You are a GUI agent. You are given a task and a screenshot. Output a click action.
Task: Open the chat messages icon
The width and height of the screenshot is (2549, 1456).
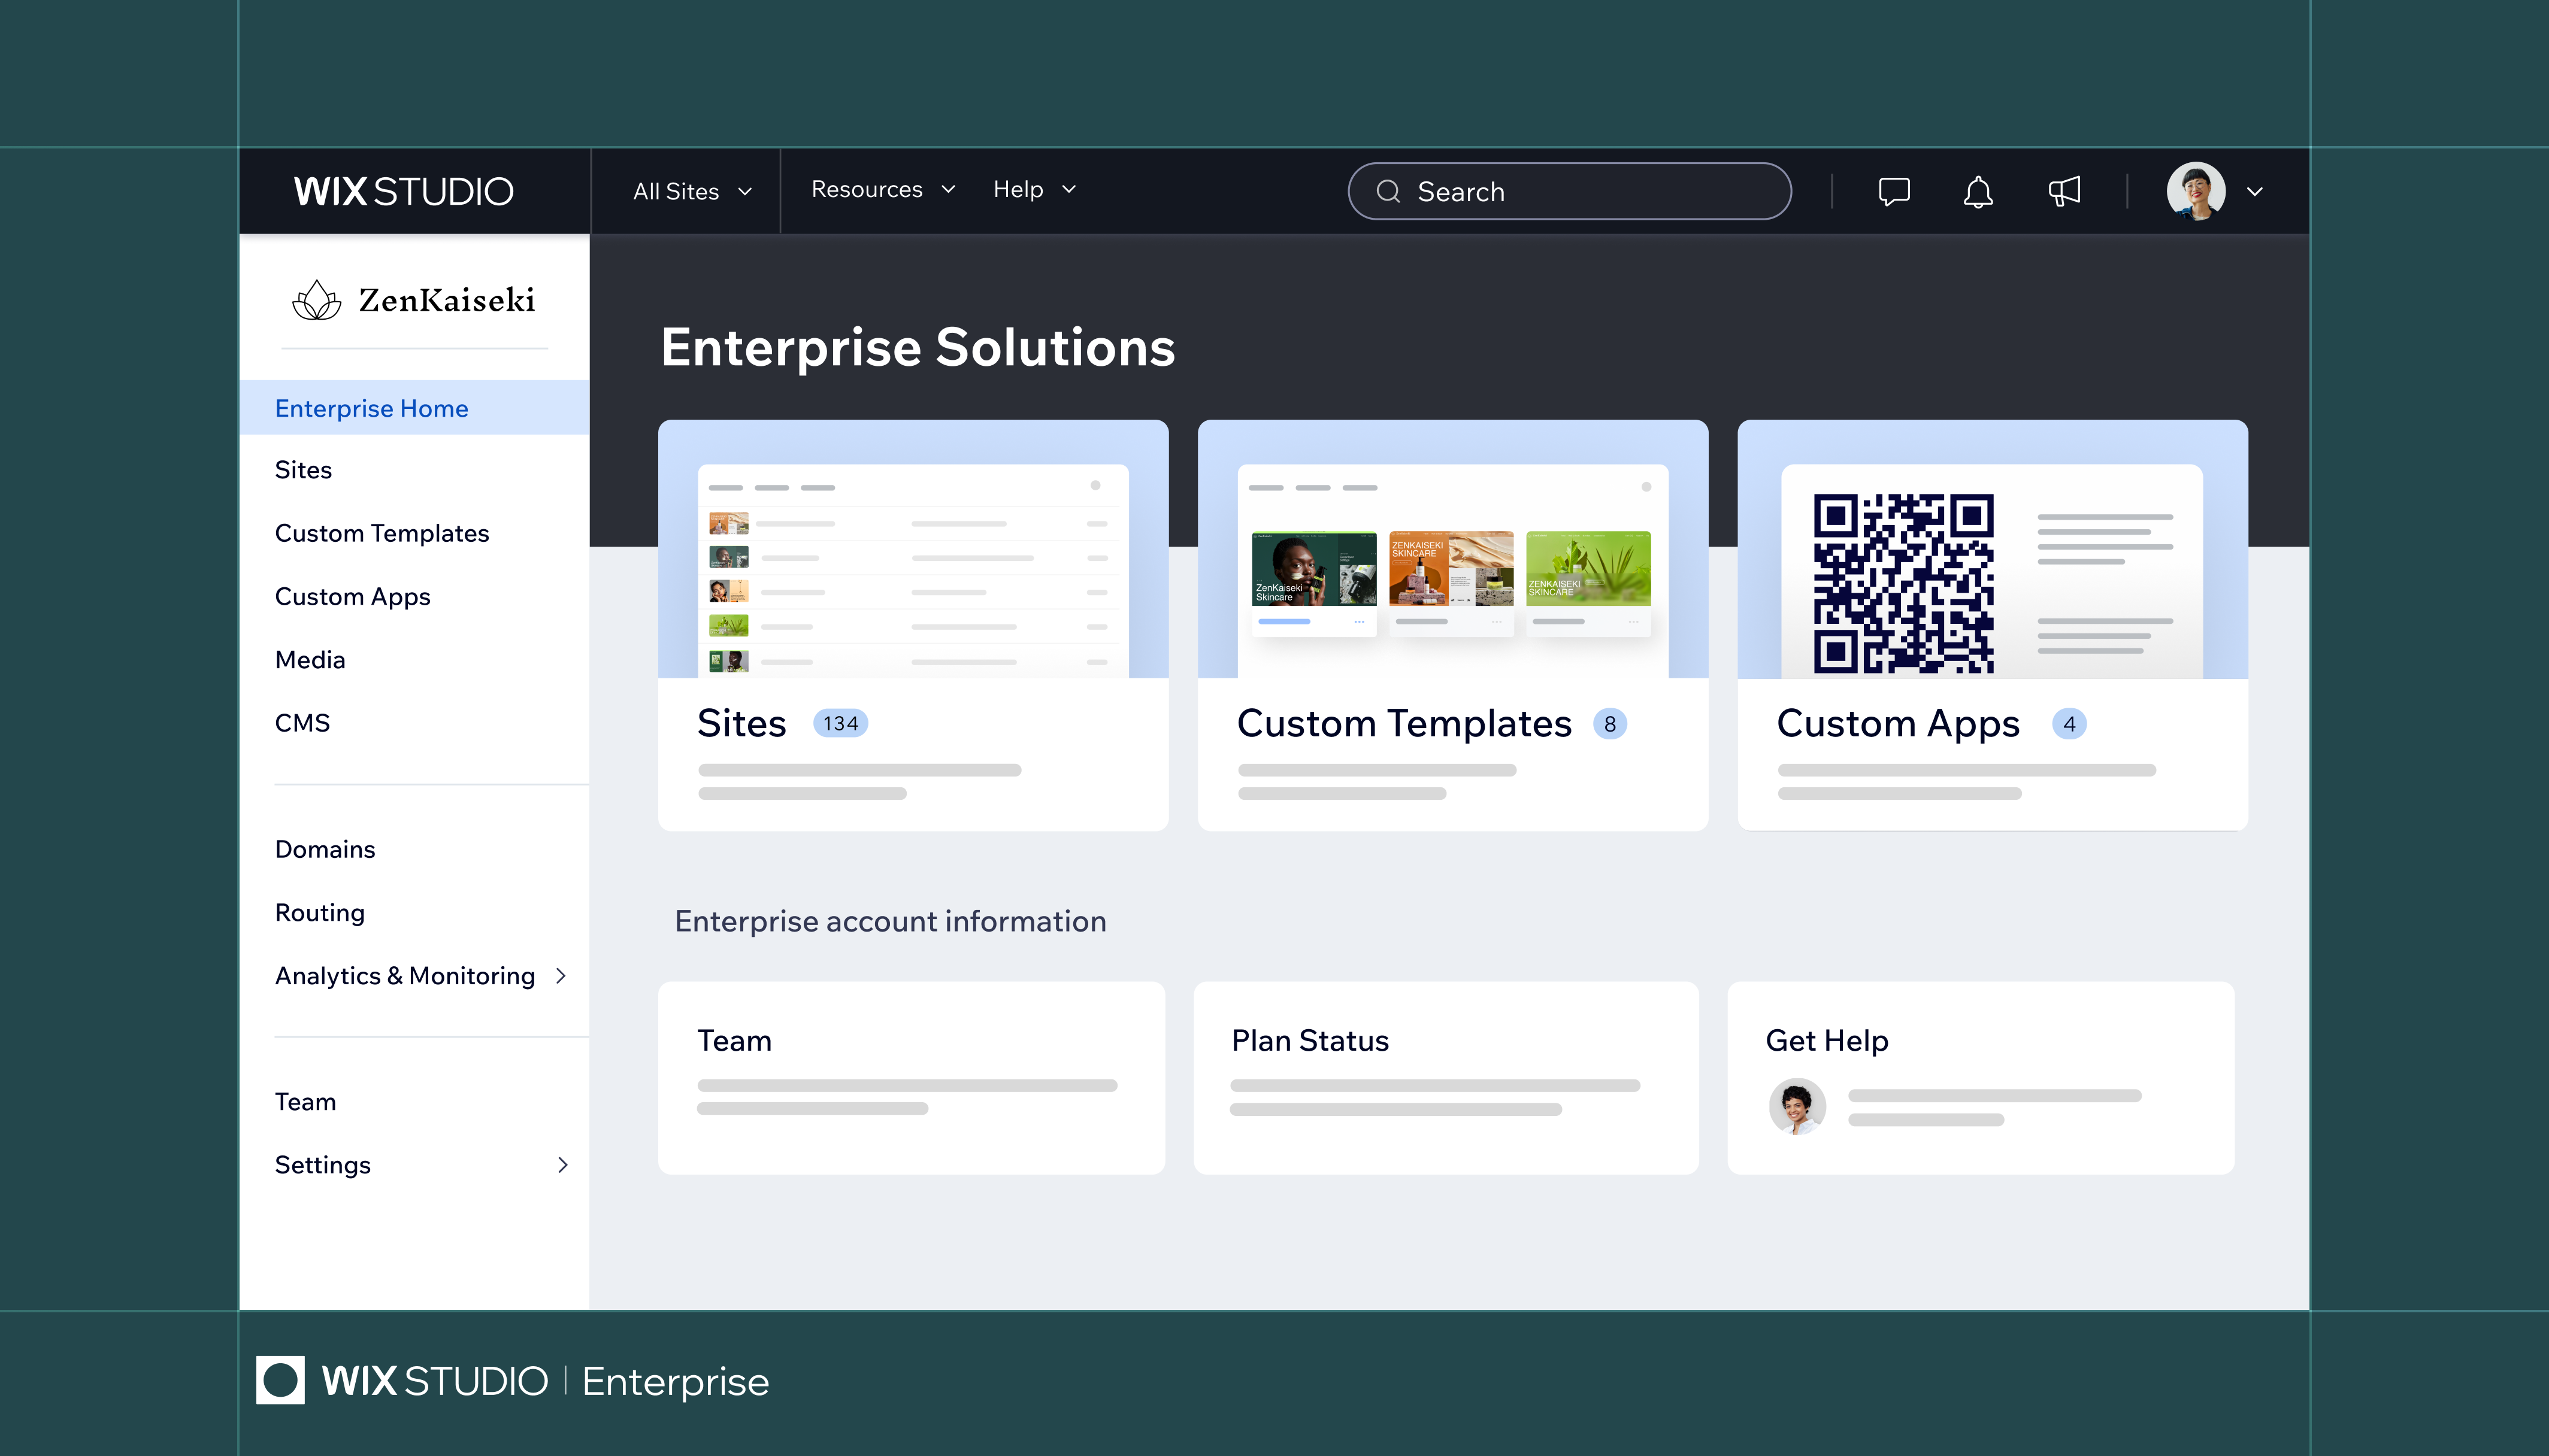(1894, 191)
